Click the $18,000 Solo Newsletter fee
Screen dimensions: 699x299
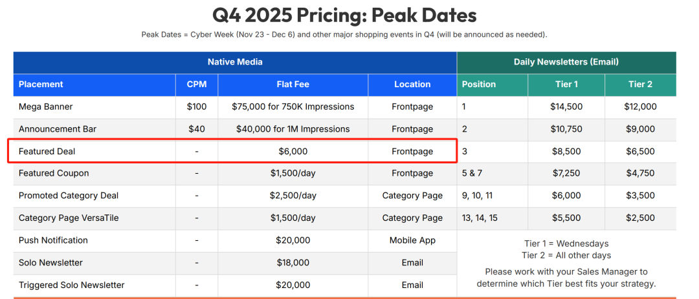click(293, 263)
